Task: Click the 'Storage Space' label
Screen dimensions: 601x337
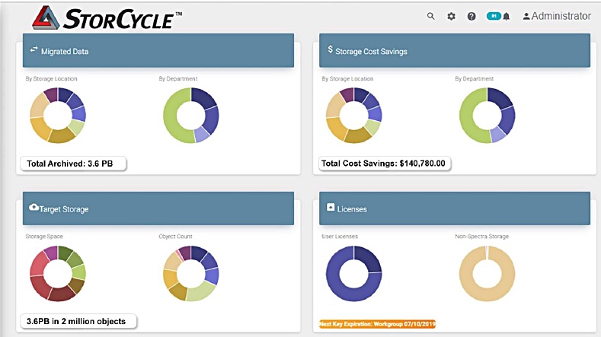Action: point(44,237)
